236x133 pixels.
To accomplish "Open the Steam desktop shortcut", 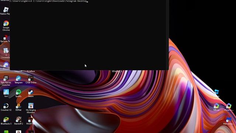I will [31, 93].
